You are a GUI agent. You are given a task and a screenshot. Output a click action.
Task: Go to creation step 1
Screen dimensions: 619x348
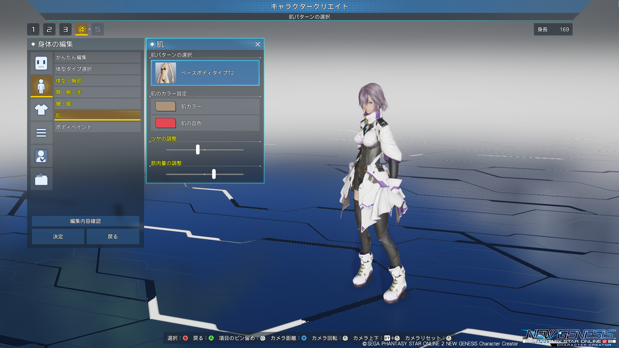[x=33, y=29]
